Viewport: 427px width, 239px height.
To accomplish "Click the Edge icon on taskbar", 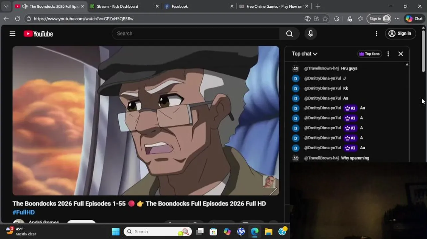I will click(255, 232).
